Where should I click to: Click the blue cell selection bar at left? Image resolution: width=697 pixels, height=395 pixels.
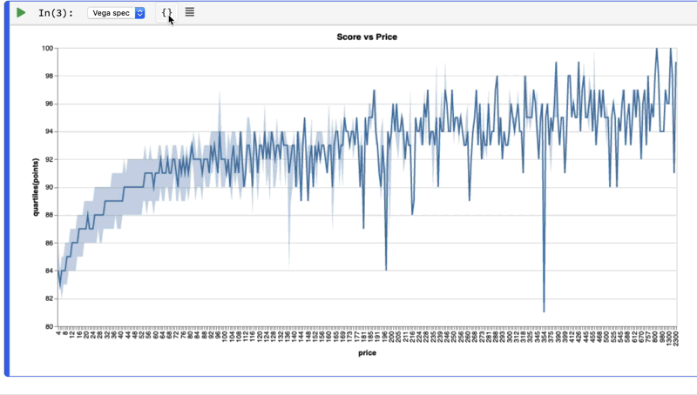pos(6,191)
